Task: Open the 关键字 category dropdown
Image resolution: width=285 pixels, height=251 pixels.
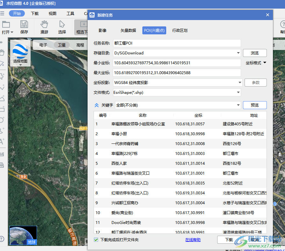Action: 238,105
